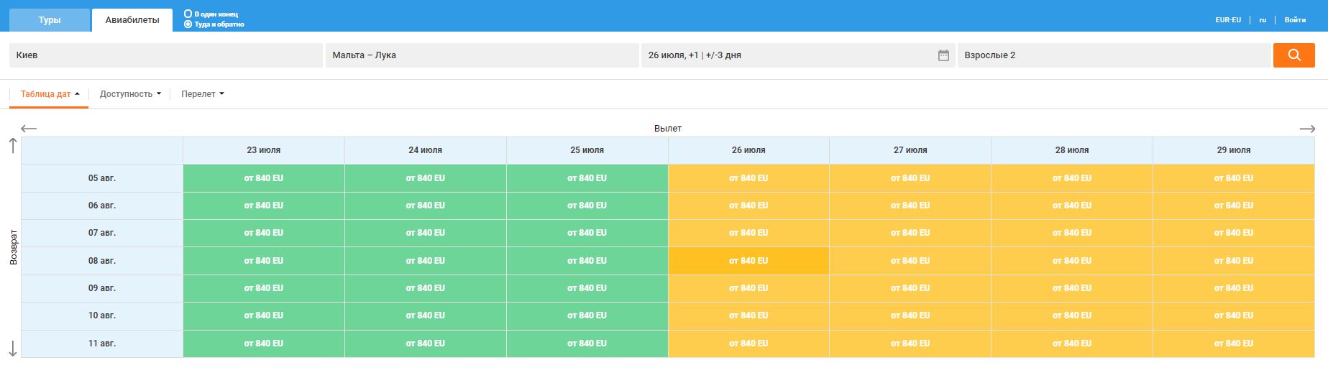
Task: Change currency via 'EUR-EU' link
Action: tap(1227, 20)
